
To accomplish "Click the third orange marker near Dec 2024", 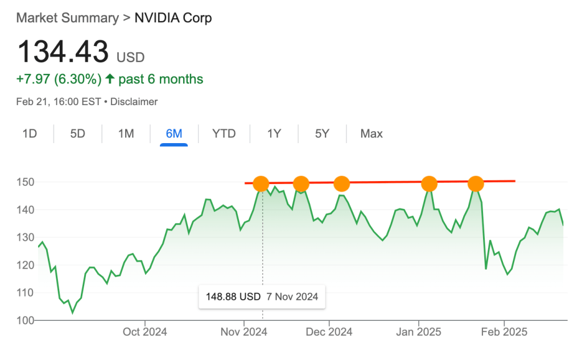I will click(x=341, y=183).
